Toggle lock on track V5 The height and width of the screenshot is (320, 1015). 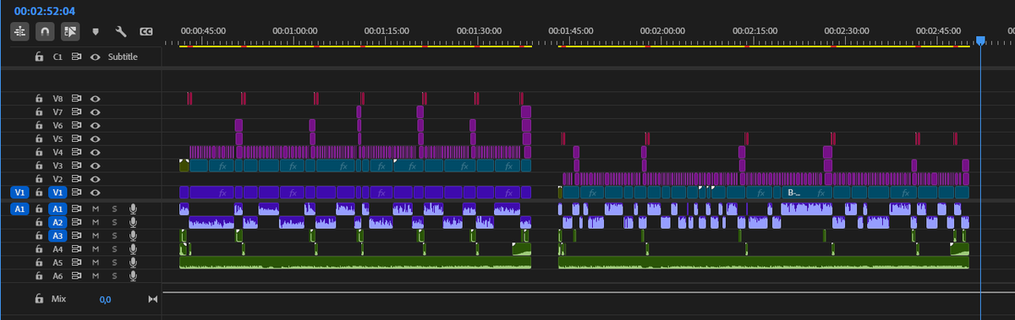[x=39, y=138]
